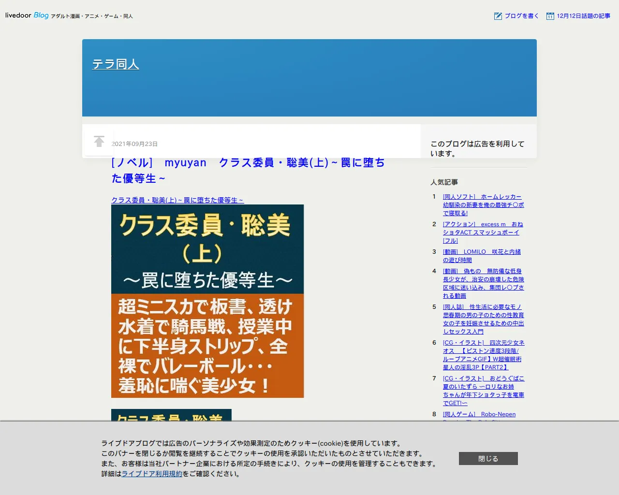Screen dimensions: 619x495
Task: Open popular article ranked number 6
Action: [x=483, y=355]
